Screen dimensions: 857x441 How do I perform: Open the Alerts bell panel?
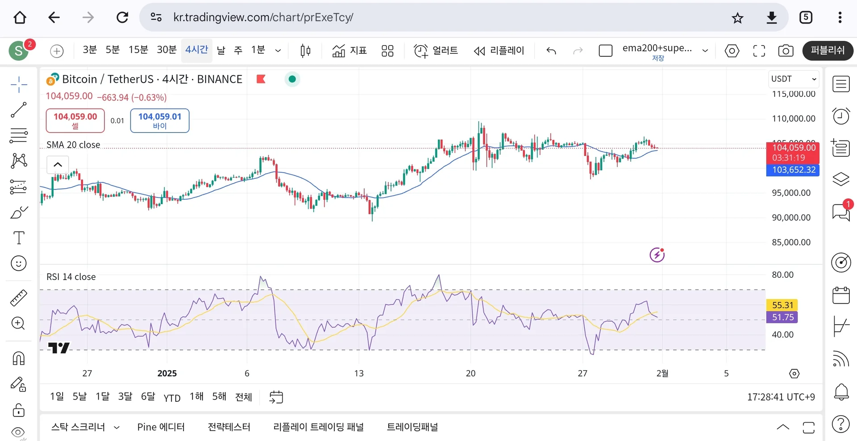(841, 392)
